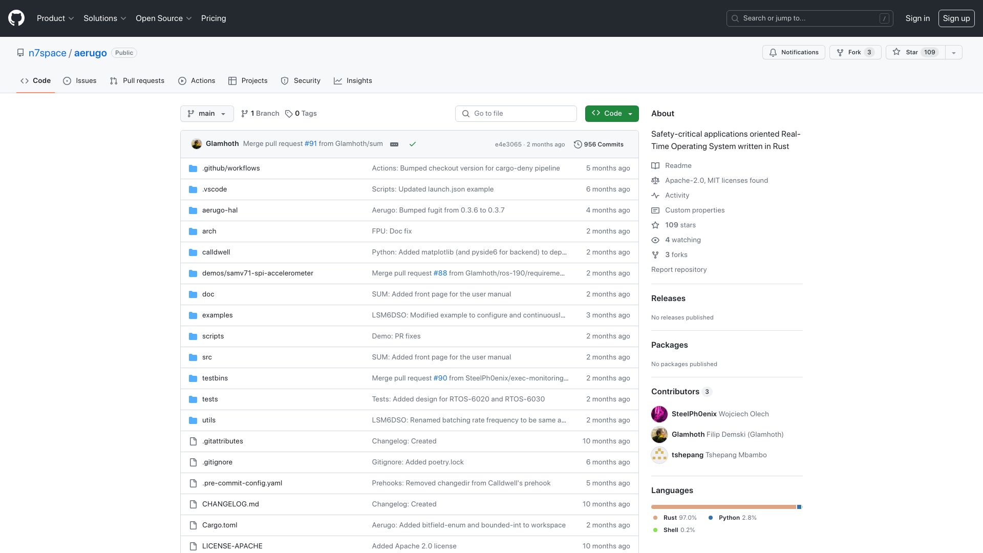Click the folder icon for .github/workflows
Screen dimensions: 983x553
click(193, 168)
